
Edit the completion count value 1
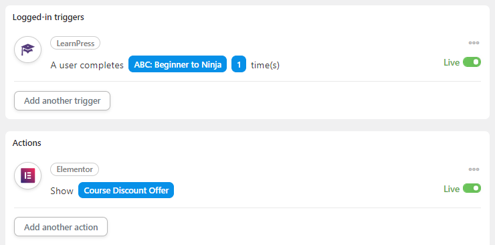tap(239, 64)
